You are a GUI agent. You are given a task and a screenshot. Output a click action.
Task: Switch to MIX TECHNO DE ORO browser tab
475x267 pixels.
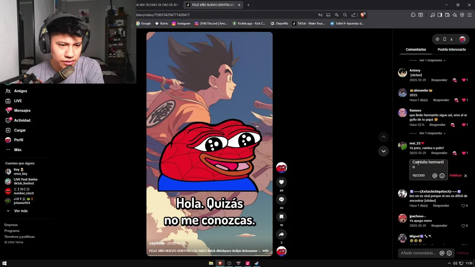pyautogui.click(x=158, y=5)
